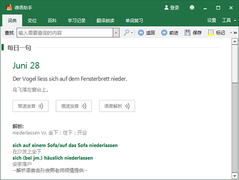
Task: Open the 设置 settings menu
Action: [212, 20]
